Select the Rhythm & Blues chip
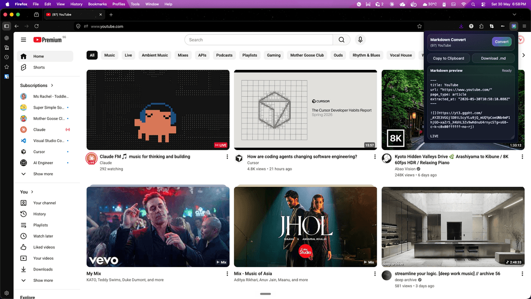 [366, 55]
